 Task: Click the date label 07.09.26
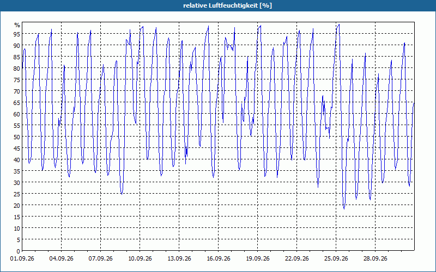click(100, 259)
